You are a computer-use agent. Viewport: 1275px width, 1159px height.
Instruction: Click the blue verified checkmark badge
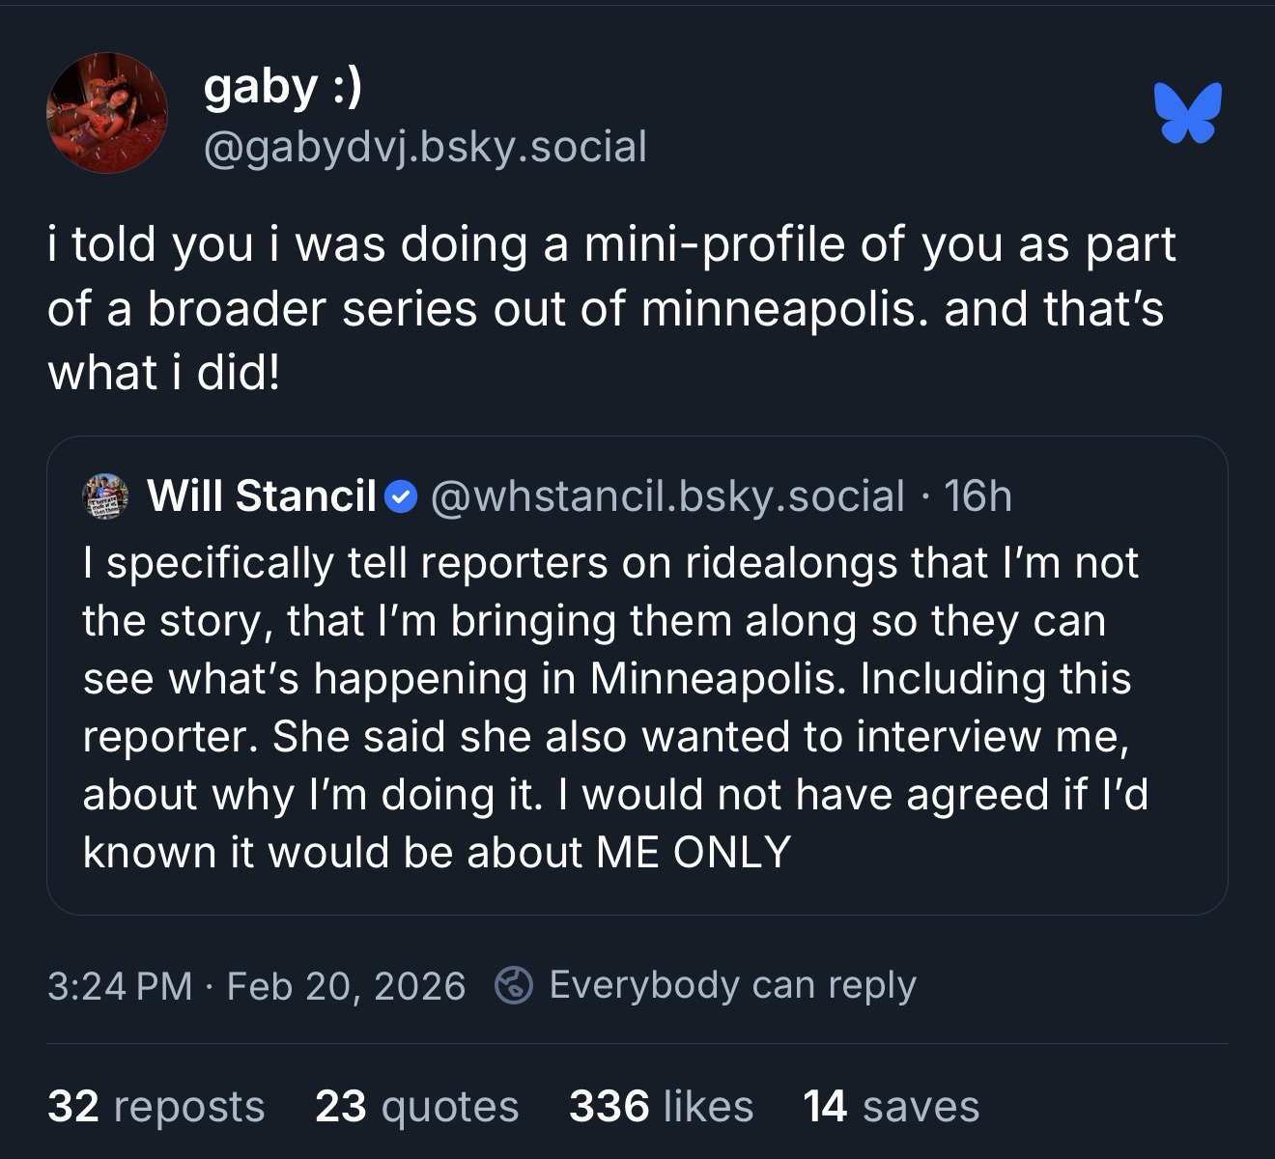click(x=401, y=497)
